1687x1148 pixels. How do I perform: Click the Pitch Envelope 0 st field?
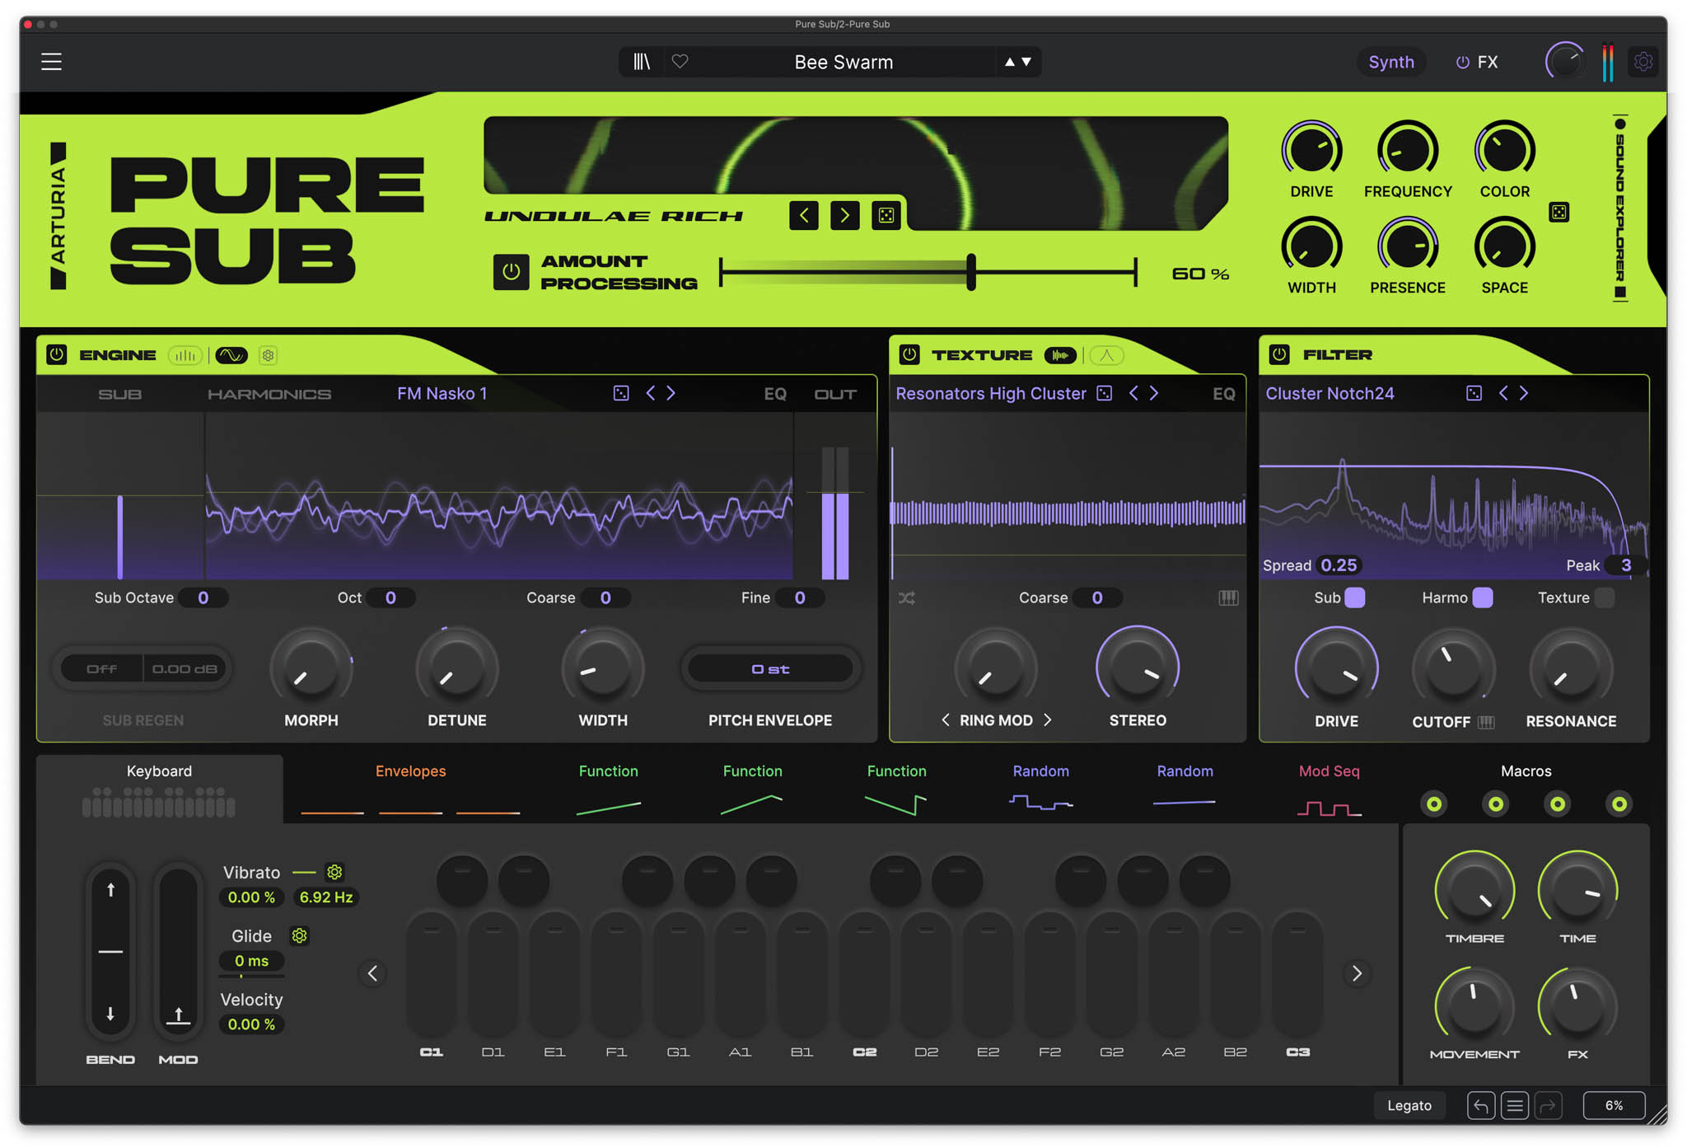pos(770,668)
